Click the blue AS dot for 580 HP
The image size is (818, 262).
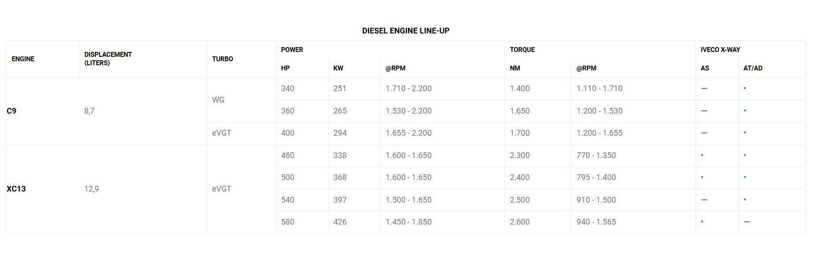click(702, 222)
